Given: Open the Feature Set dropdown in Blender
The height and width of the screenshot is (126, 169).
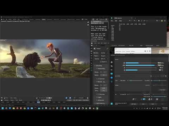Looking at the screenshot, I should (104, 56).
